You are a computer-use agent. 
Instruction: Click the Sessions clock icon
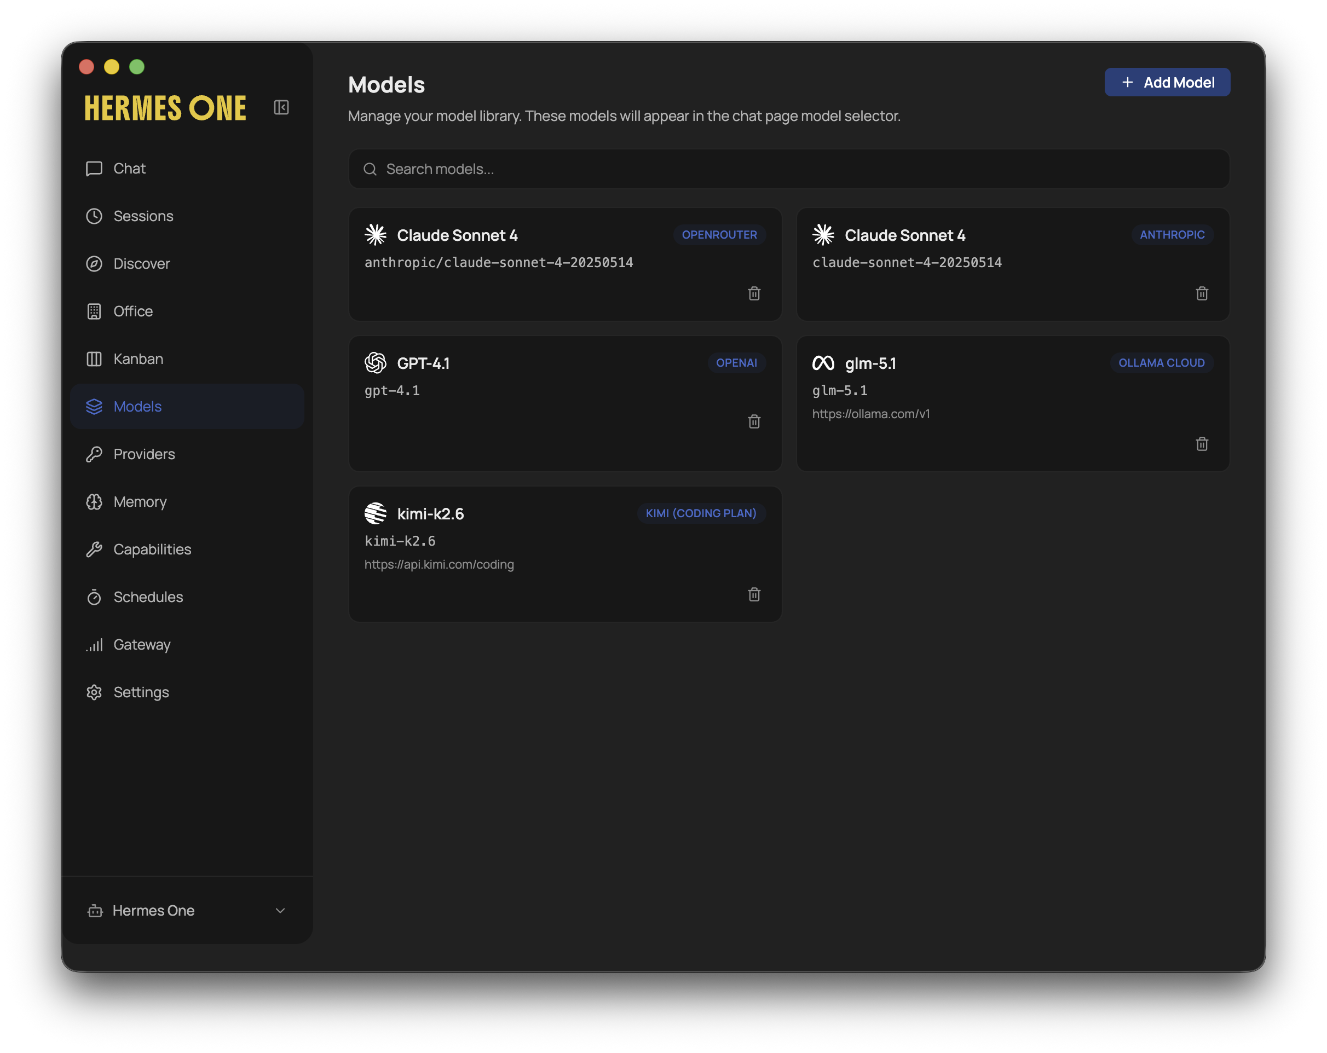[94, 216]
